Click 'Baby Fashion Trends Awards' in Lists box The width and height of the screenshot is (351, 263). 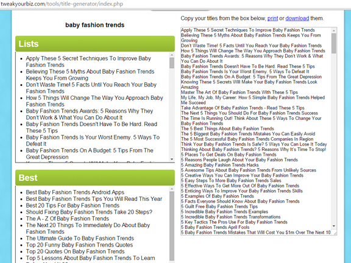point(90,114)
